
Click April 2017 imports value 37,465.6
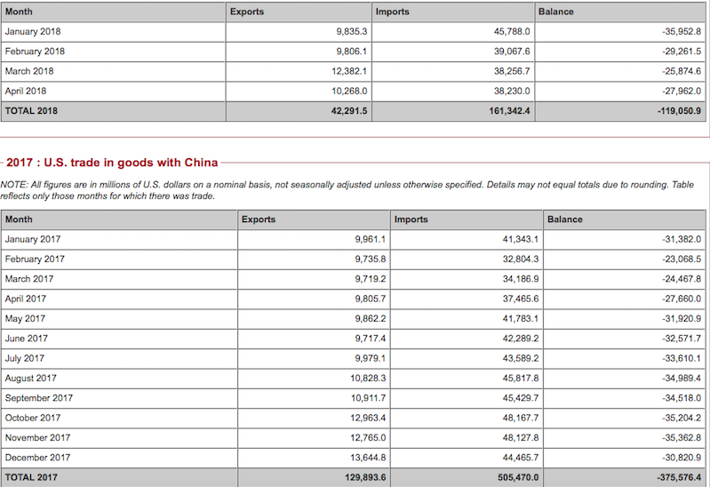coord(521,299)
